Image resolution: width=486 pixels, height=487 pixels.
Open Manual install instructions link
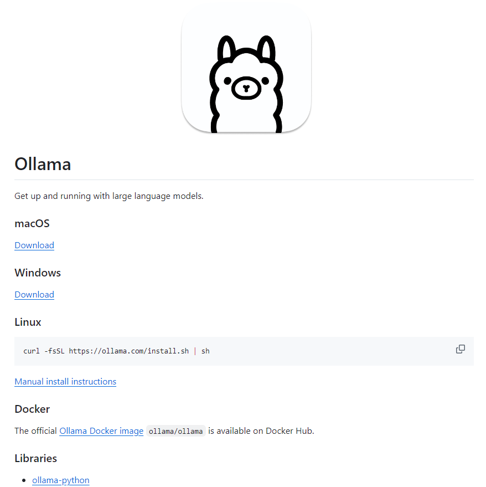pos(65,381)
